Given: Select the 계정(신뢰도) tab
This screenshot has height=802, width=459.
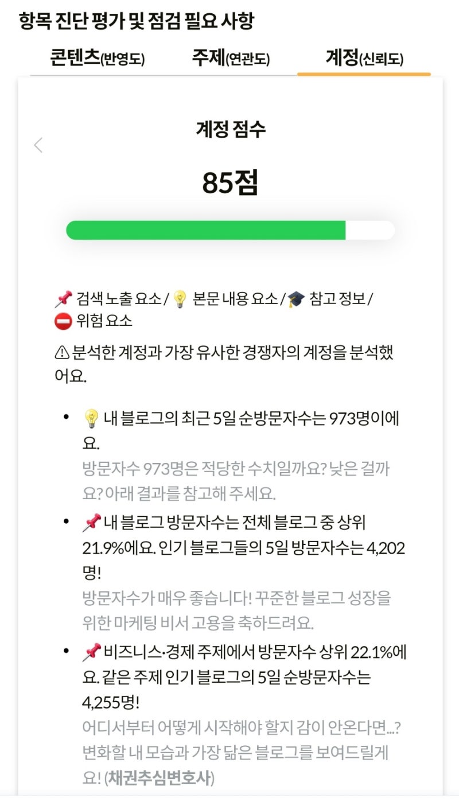Looking at the screenshot, I should coord(364,59).
